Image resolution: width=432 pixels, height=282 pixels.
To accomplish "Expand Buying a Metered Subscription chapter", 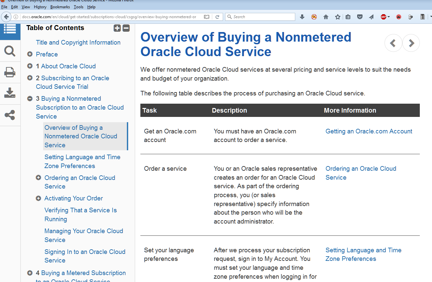I will click(30, 273).
